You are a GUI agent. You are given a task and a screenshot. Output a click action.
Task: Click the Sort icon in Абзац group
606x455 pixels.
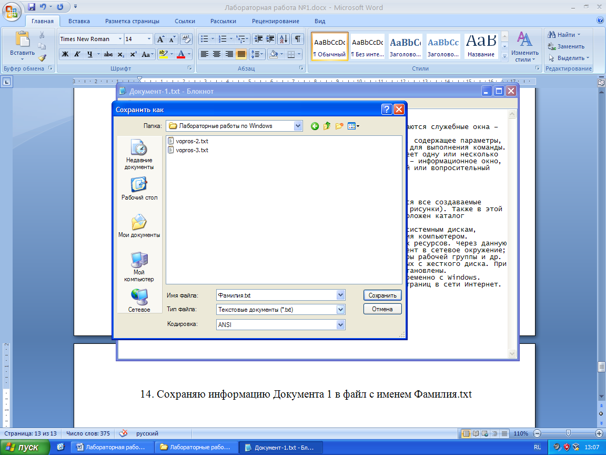284,38
